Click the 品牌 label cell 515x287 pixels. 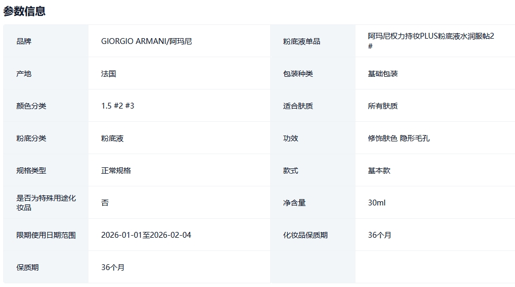coord(24,41)
